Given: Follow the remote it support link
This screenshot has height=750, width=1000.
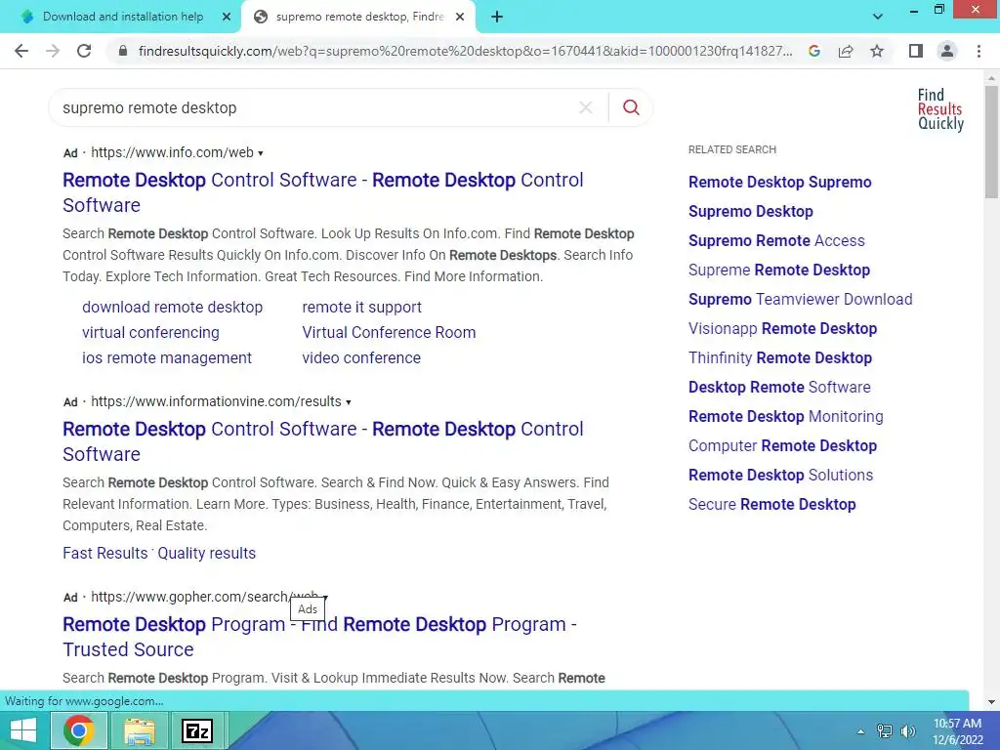Looking at the screenshot, I should (x=361, y=307).
